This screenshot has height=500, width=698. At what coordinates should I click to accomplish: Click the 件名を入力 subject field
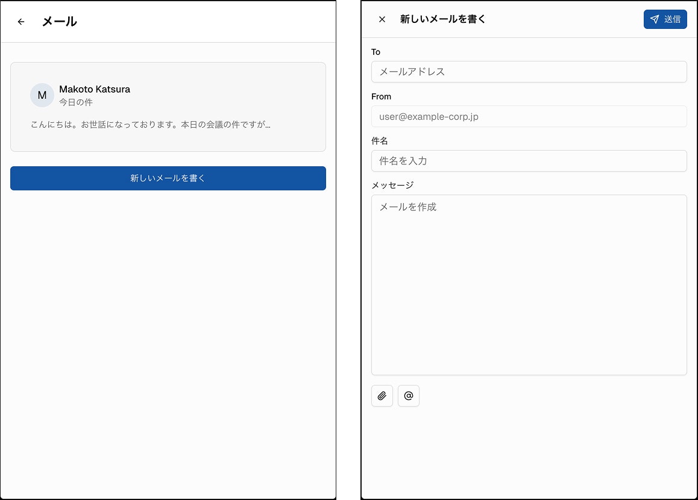(529, 161)
